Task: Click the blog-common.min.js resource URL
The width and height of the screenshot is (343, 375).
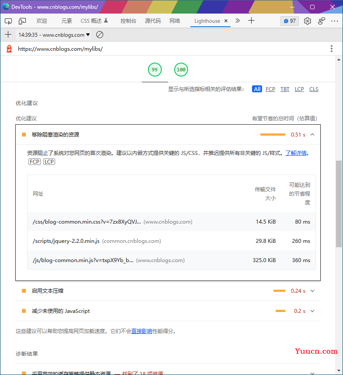Action: [83, 260]
